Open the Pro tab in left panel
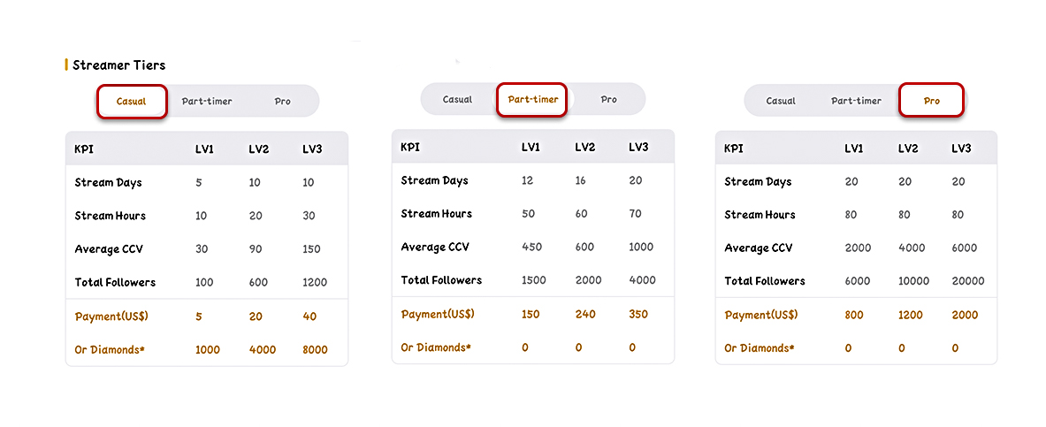 pyautogui.click(x=282, y=102)
